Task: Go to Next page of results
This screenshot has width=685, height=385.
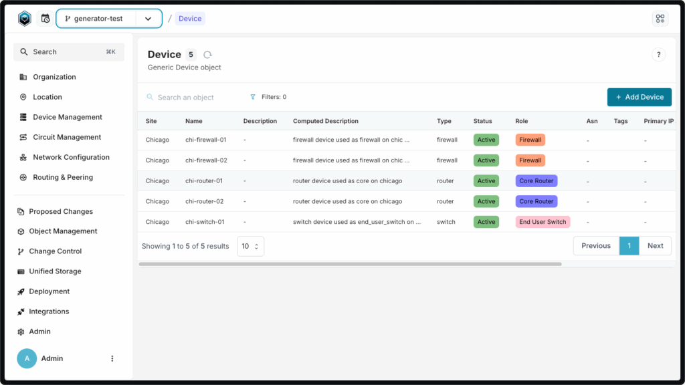Action: coord(655,246)
